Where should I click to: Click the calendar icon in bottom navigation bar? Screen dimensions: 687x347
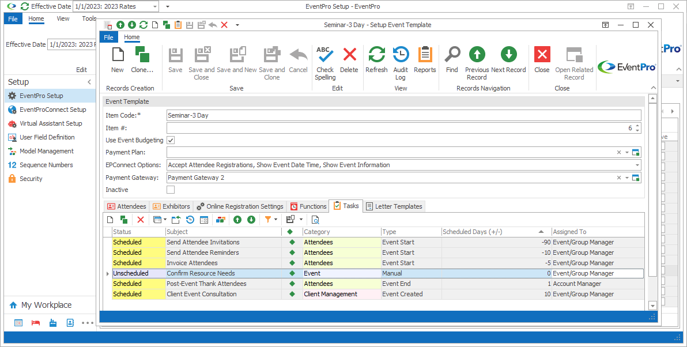pyautogui.click(x=18, y=323)
